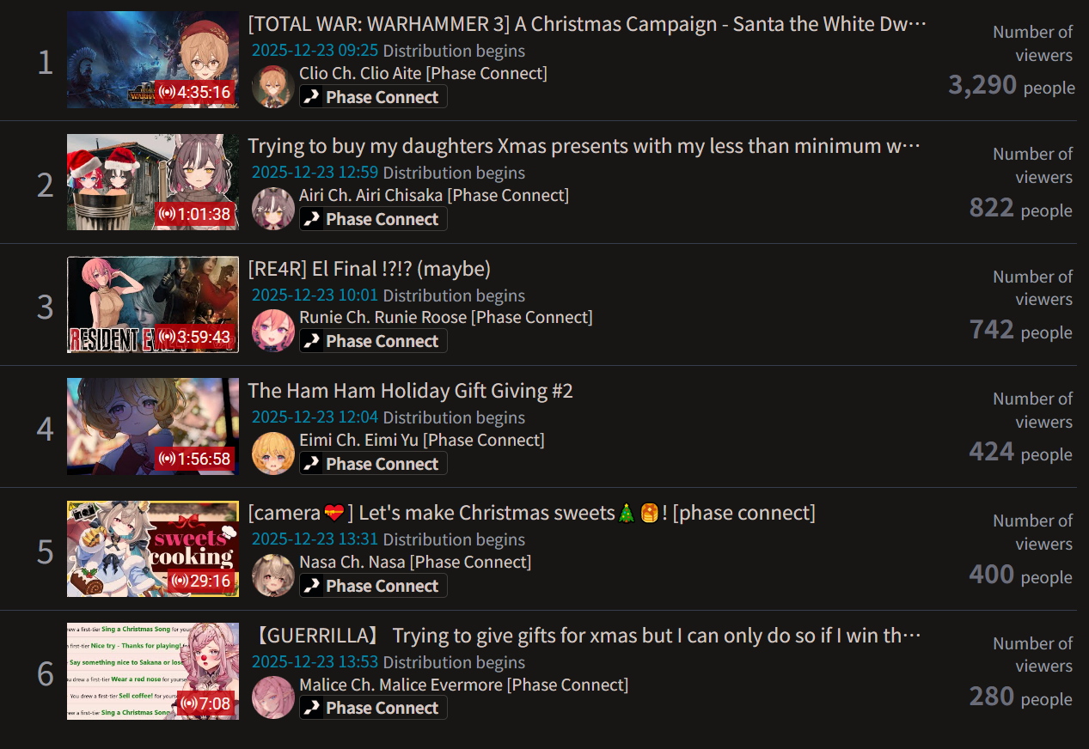Click Clio Aite's channel avatar icon

click(x=273, y=87)
